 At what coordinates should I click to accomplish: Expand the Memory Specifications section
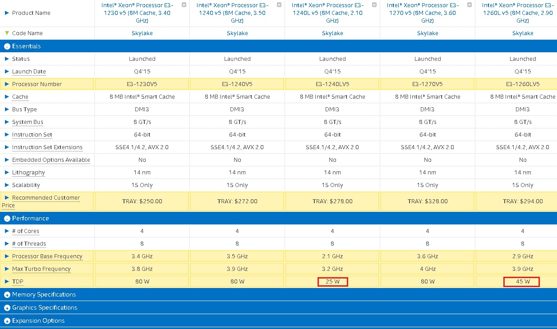(7, 295)
